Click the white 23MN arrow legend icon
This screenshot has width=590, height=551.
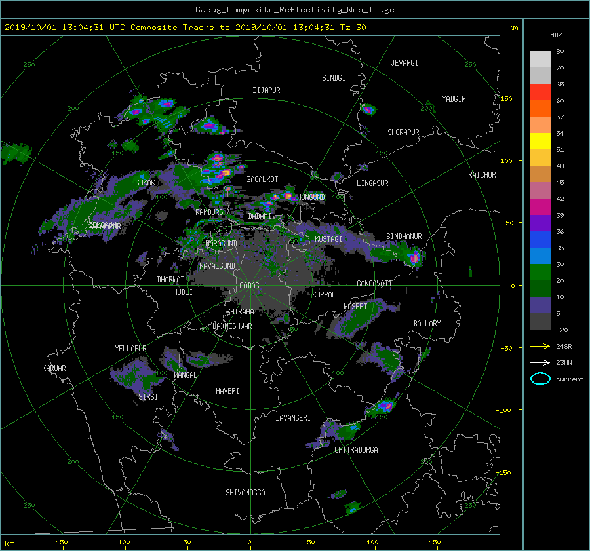(x=540, y=362)
